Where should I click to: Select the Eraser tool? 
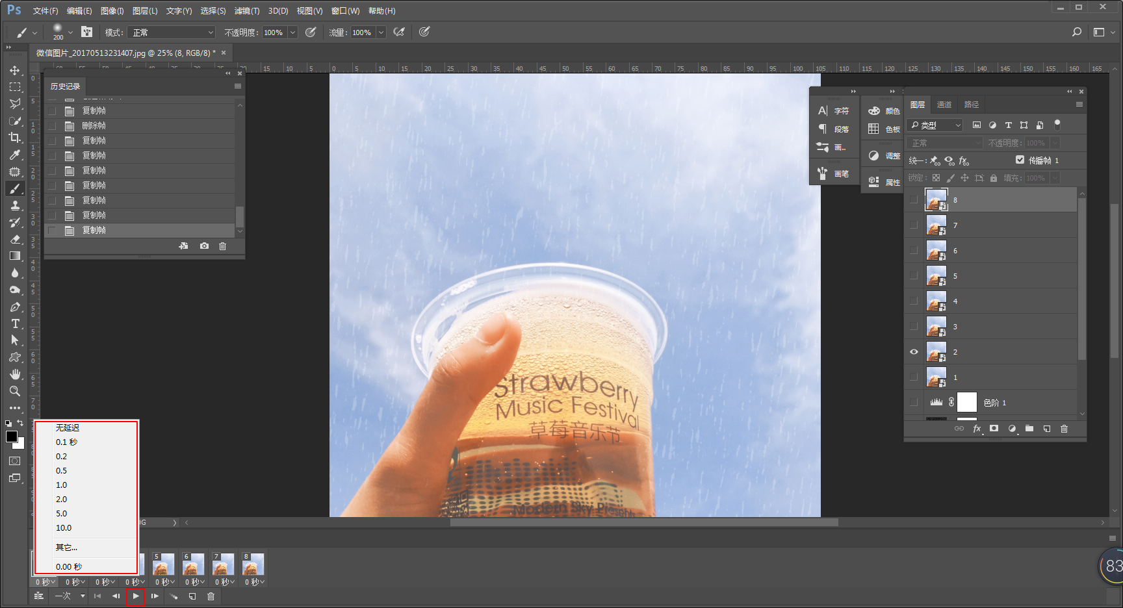(15, 239)
